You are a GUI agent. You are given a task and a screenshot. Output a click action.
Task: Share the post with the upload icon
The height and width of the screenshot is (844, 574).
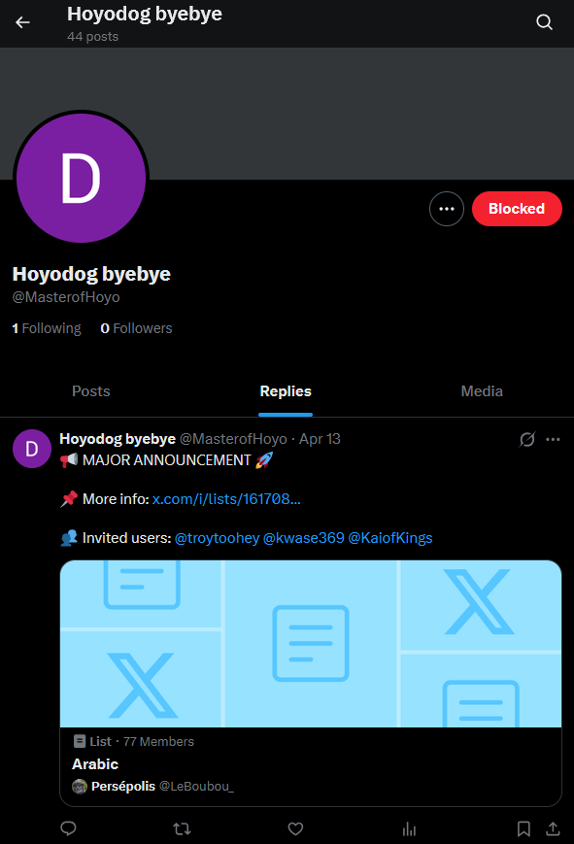tap(553, 828)
